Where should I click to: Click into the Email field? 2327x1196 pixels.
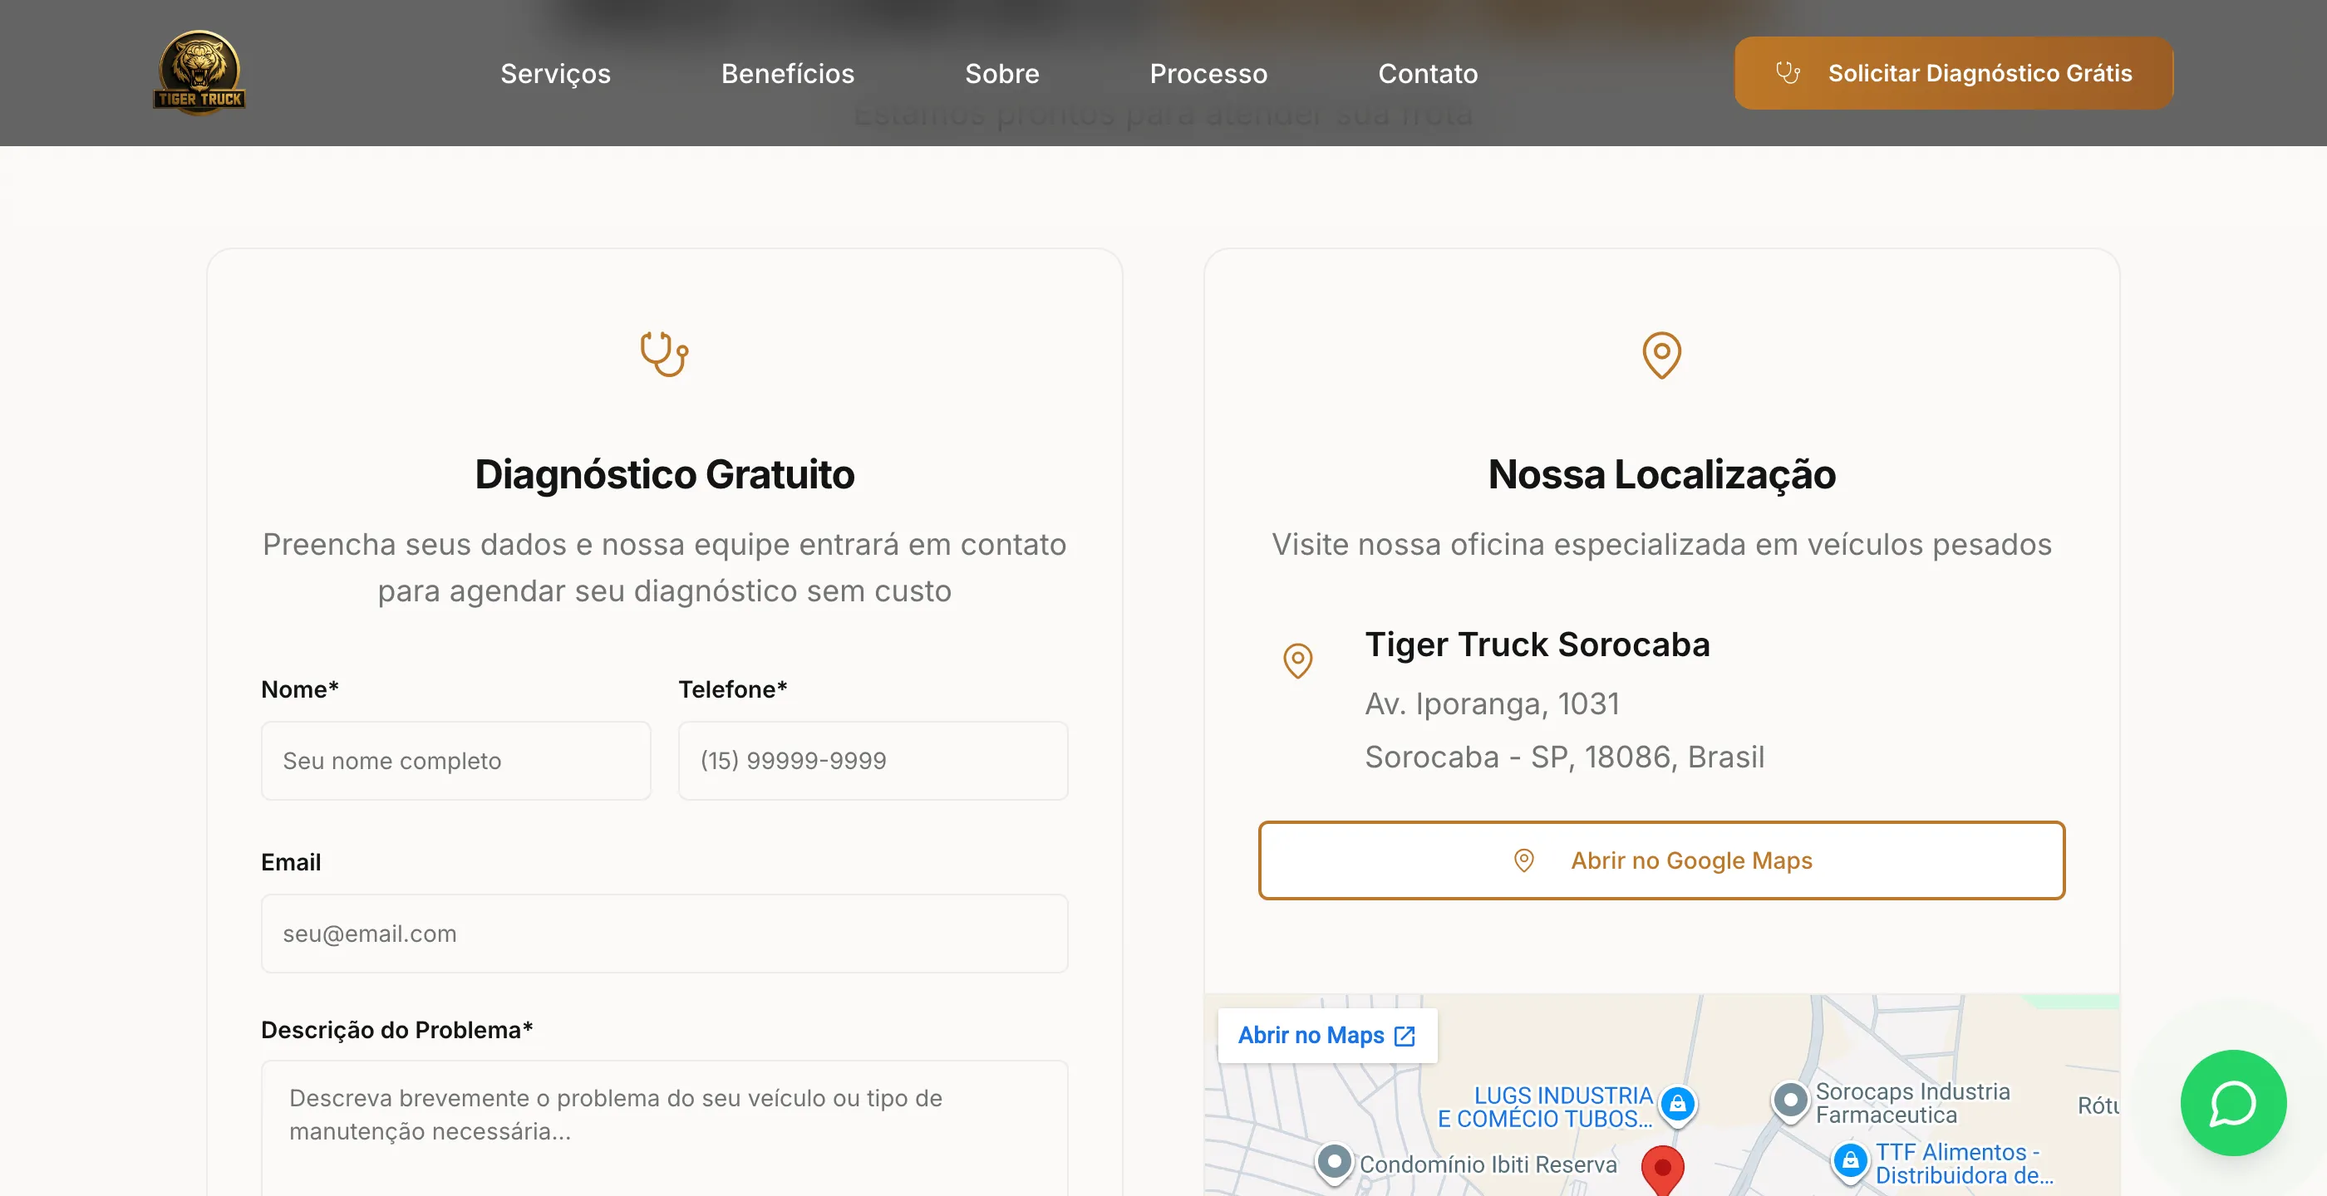coord(665,934)
